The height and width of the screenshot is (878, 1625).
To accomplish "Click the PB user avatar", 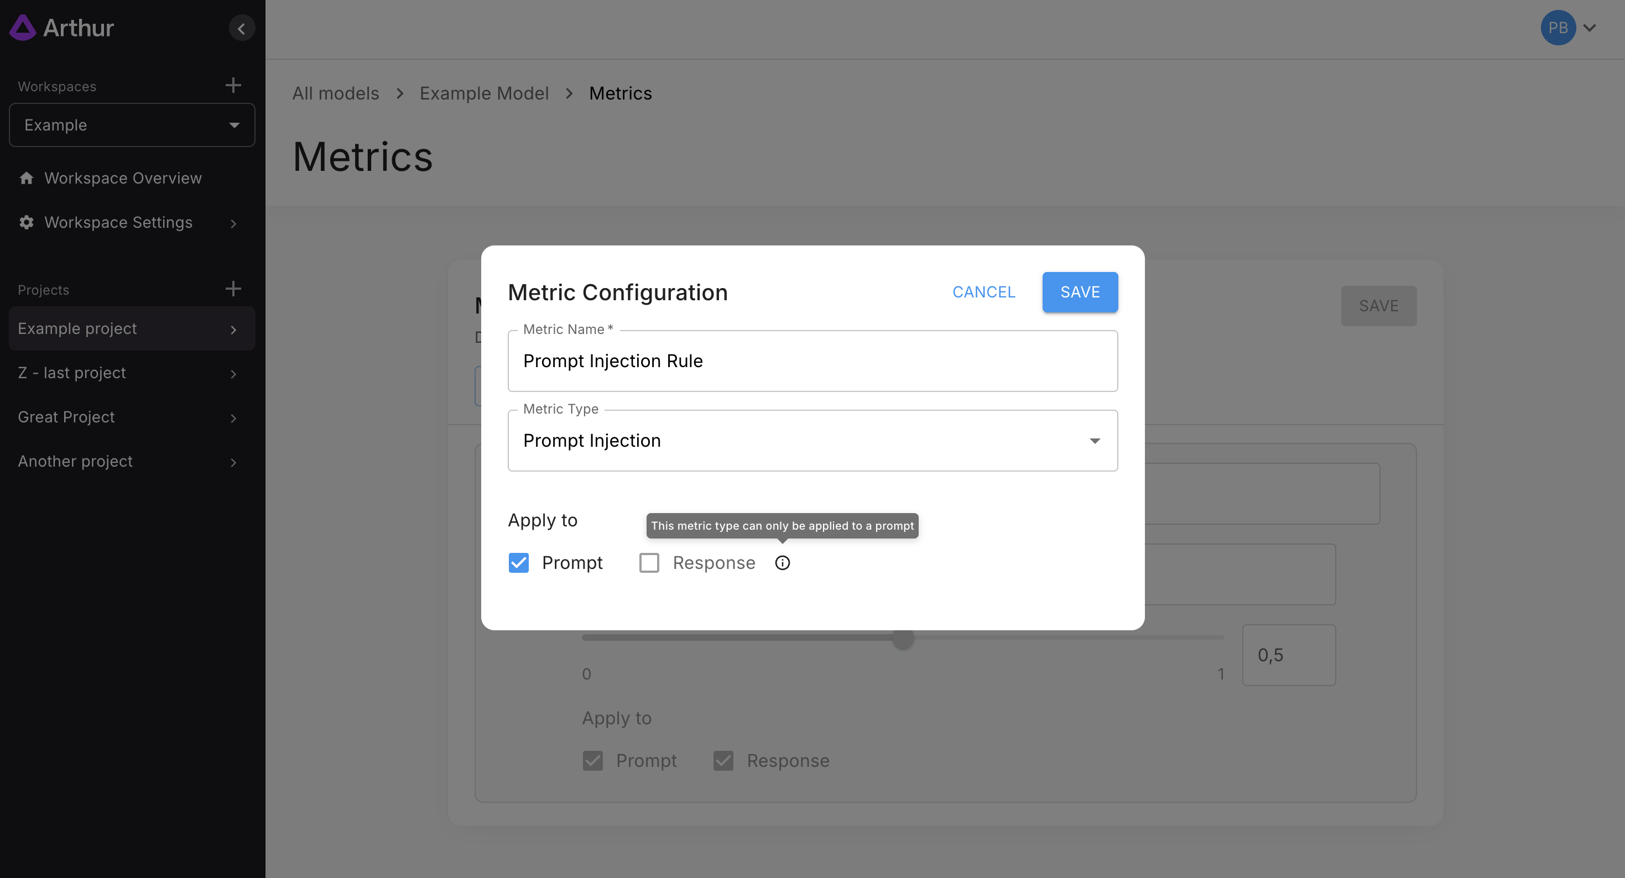I will pos(1558,28).
